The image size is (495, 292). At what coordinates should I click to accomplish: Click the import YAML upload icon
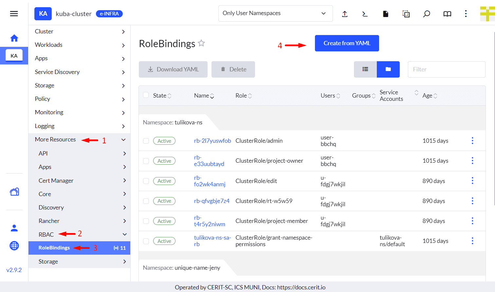pos(345,14)
